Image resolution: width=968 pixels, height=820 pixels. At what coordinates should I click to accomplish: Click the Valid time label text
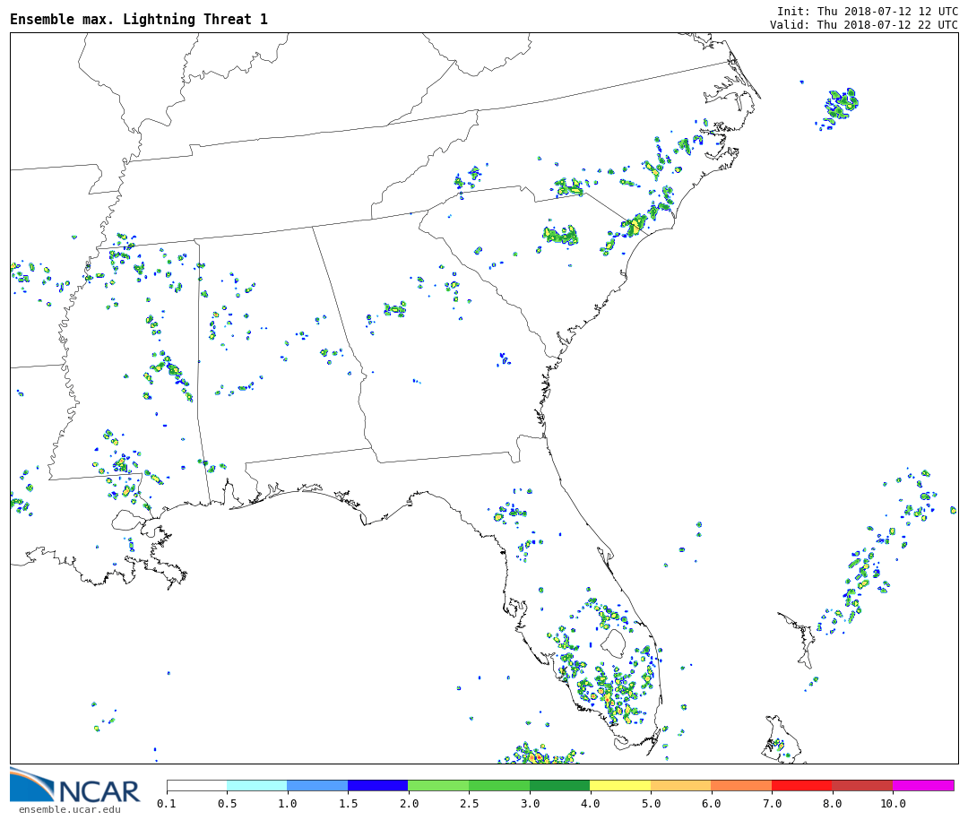[863, 25]
